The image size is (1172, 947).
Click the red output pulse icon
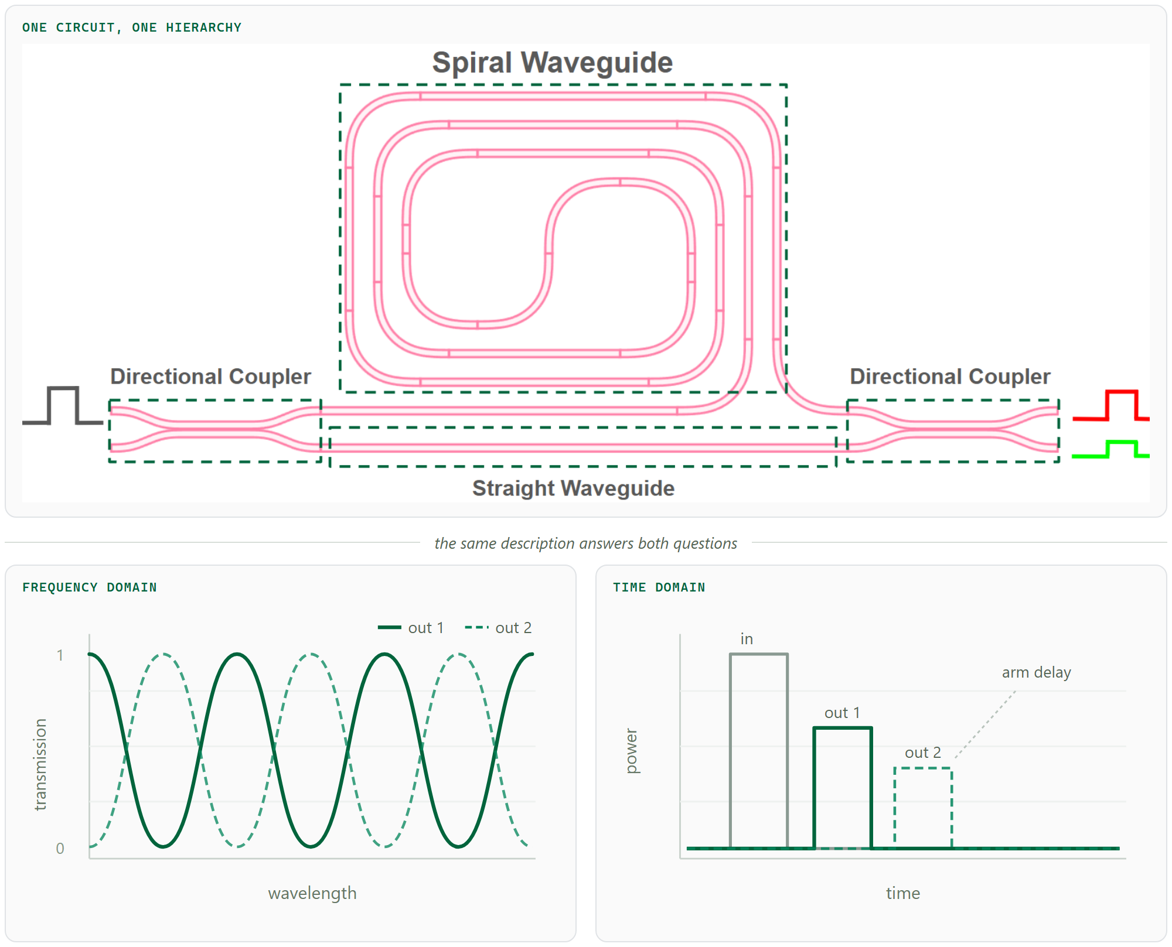tap(1111, 405)
